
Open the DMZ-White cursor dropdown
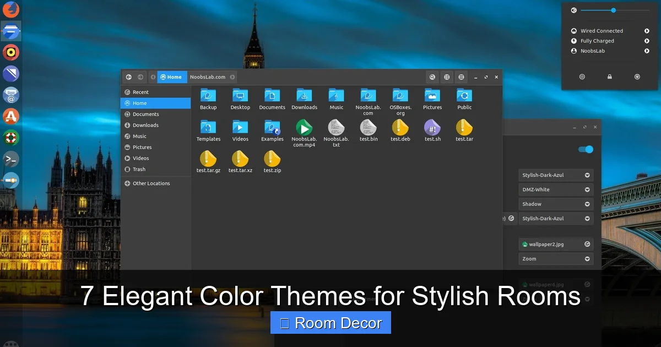pyautogui.click(x=556, y=189)
